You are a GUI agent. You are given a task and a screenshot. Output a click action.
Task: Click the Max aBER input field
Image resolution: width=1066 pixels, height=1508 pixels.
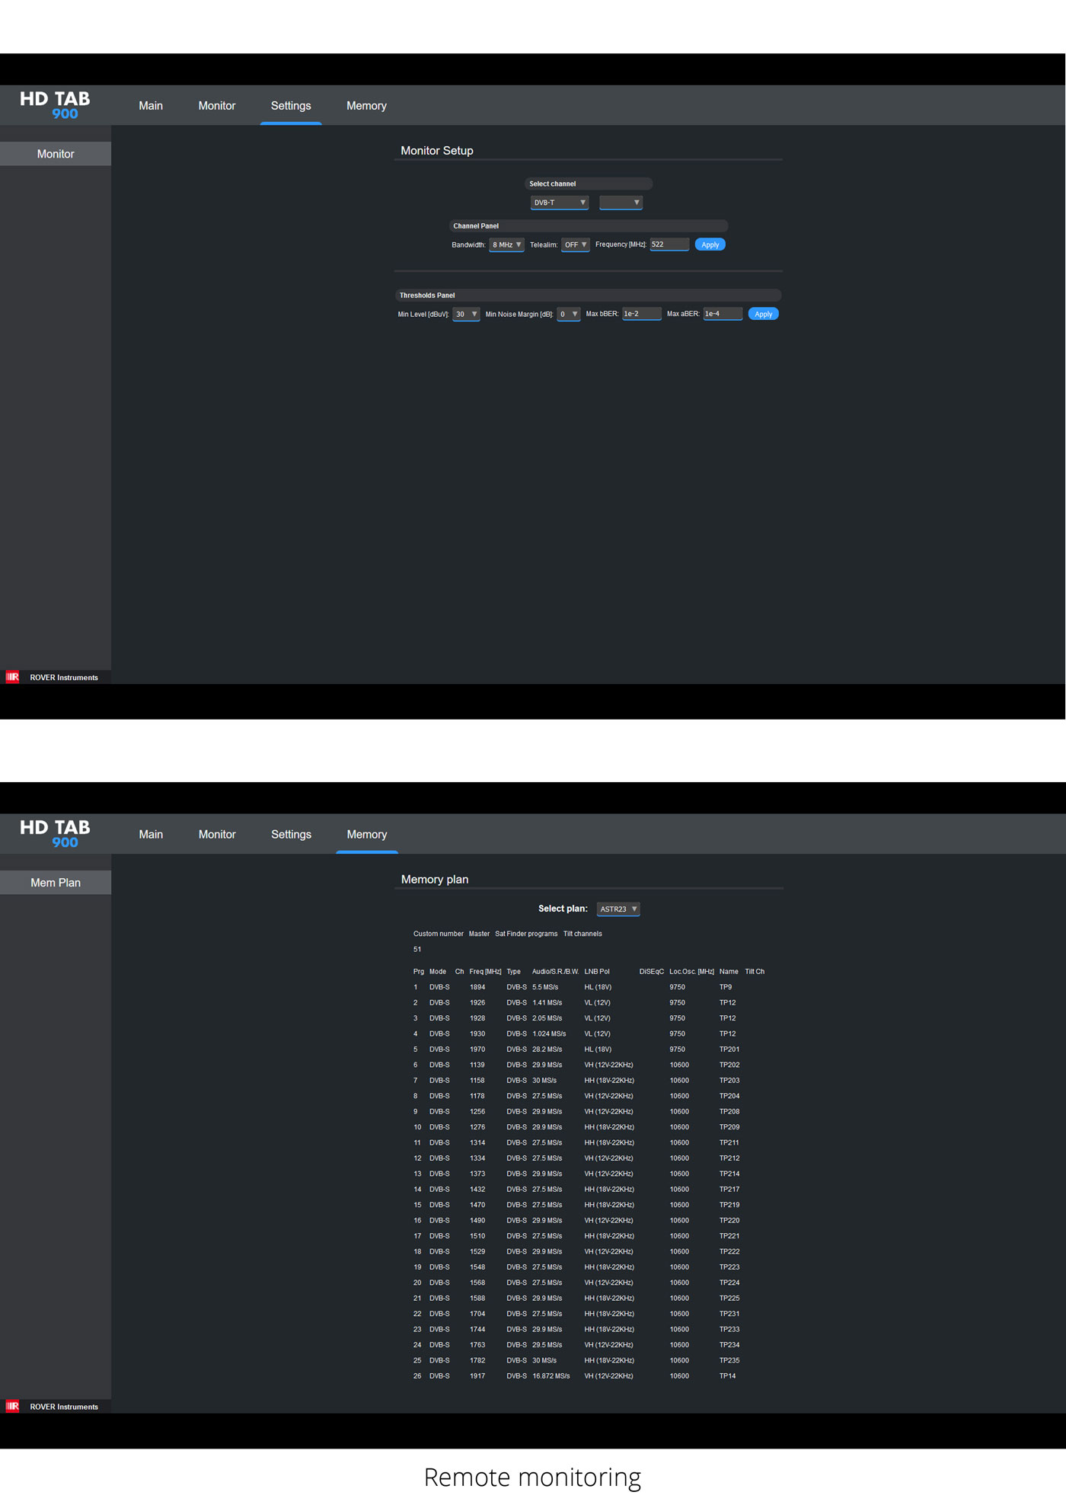[722, 314]
